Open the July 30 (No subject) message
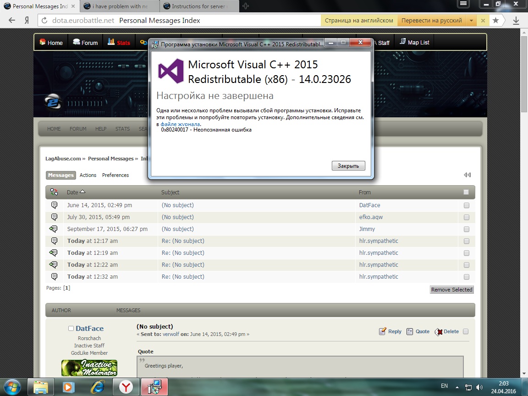528x396 pixels. pos(177,217)
